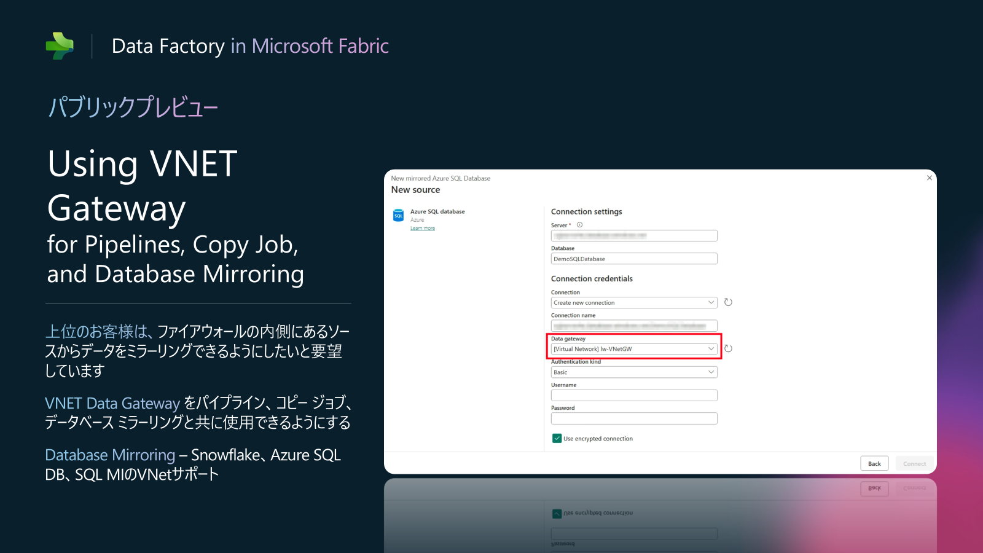Click the Server input field
The height and width of the screenshot is (553, 983).
click(x=634, y=235)
